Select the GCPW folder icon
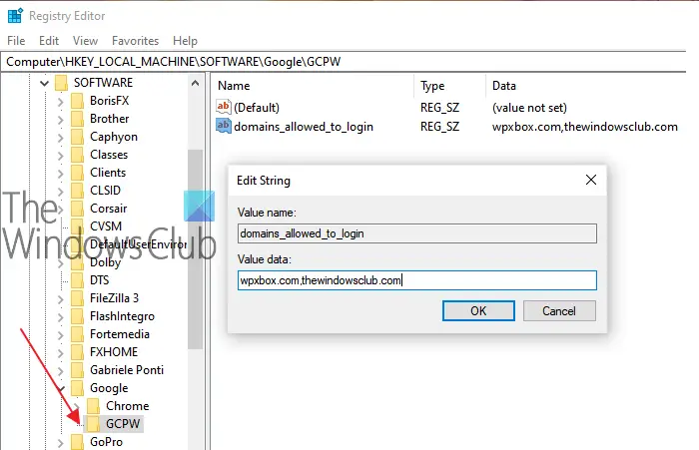The height and width of the screenshot is (450, 699). coord(93,424)
